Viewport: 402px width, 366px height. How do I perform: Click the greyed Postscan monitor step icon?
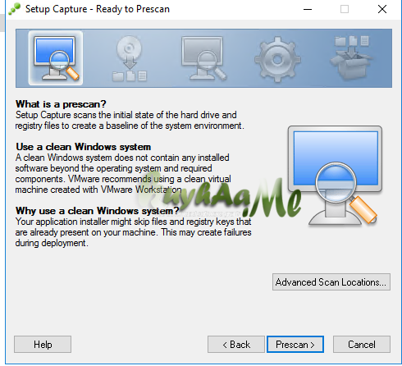(x=203, y=59)
